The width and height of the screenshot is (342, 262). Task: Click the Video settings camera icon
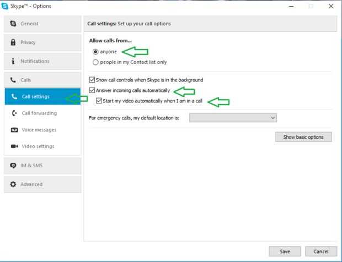[14, 146]
